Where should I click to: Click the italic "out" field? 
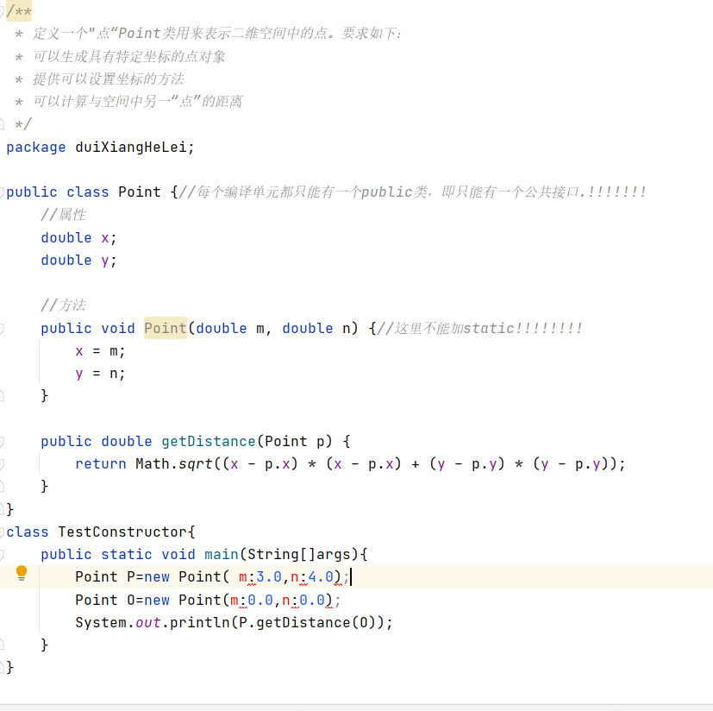[147, 622]
